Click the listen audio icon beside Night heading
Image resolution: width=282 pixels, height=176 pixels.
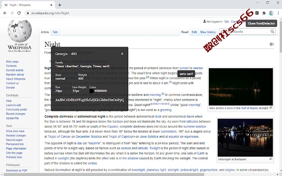[x=272, y=44]
